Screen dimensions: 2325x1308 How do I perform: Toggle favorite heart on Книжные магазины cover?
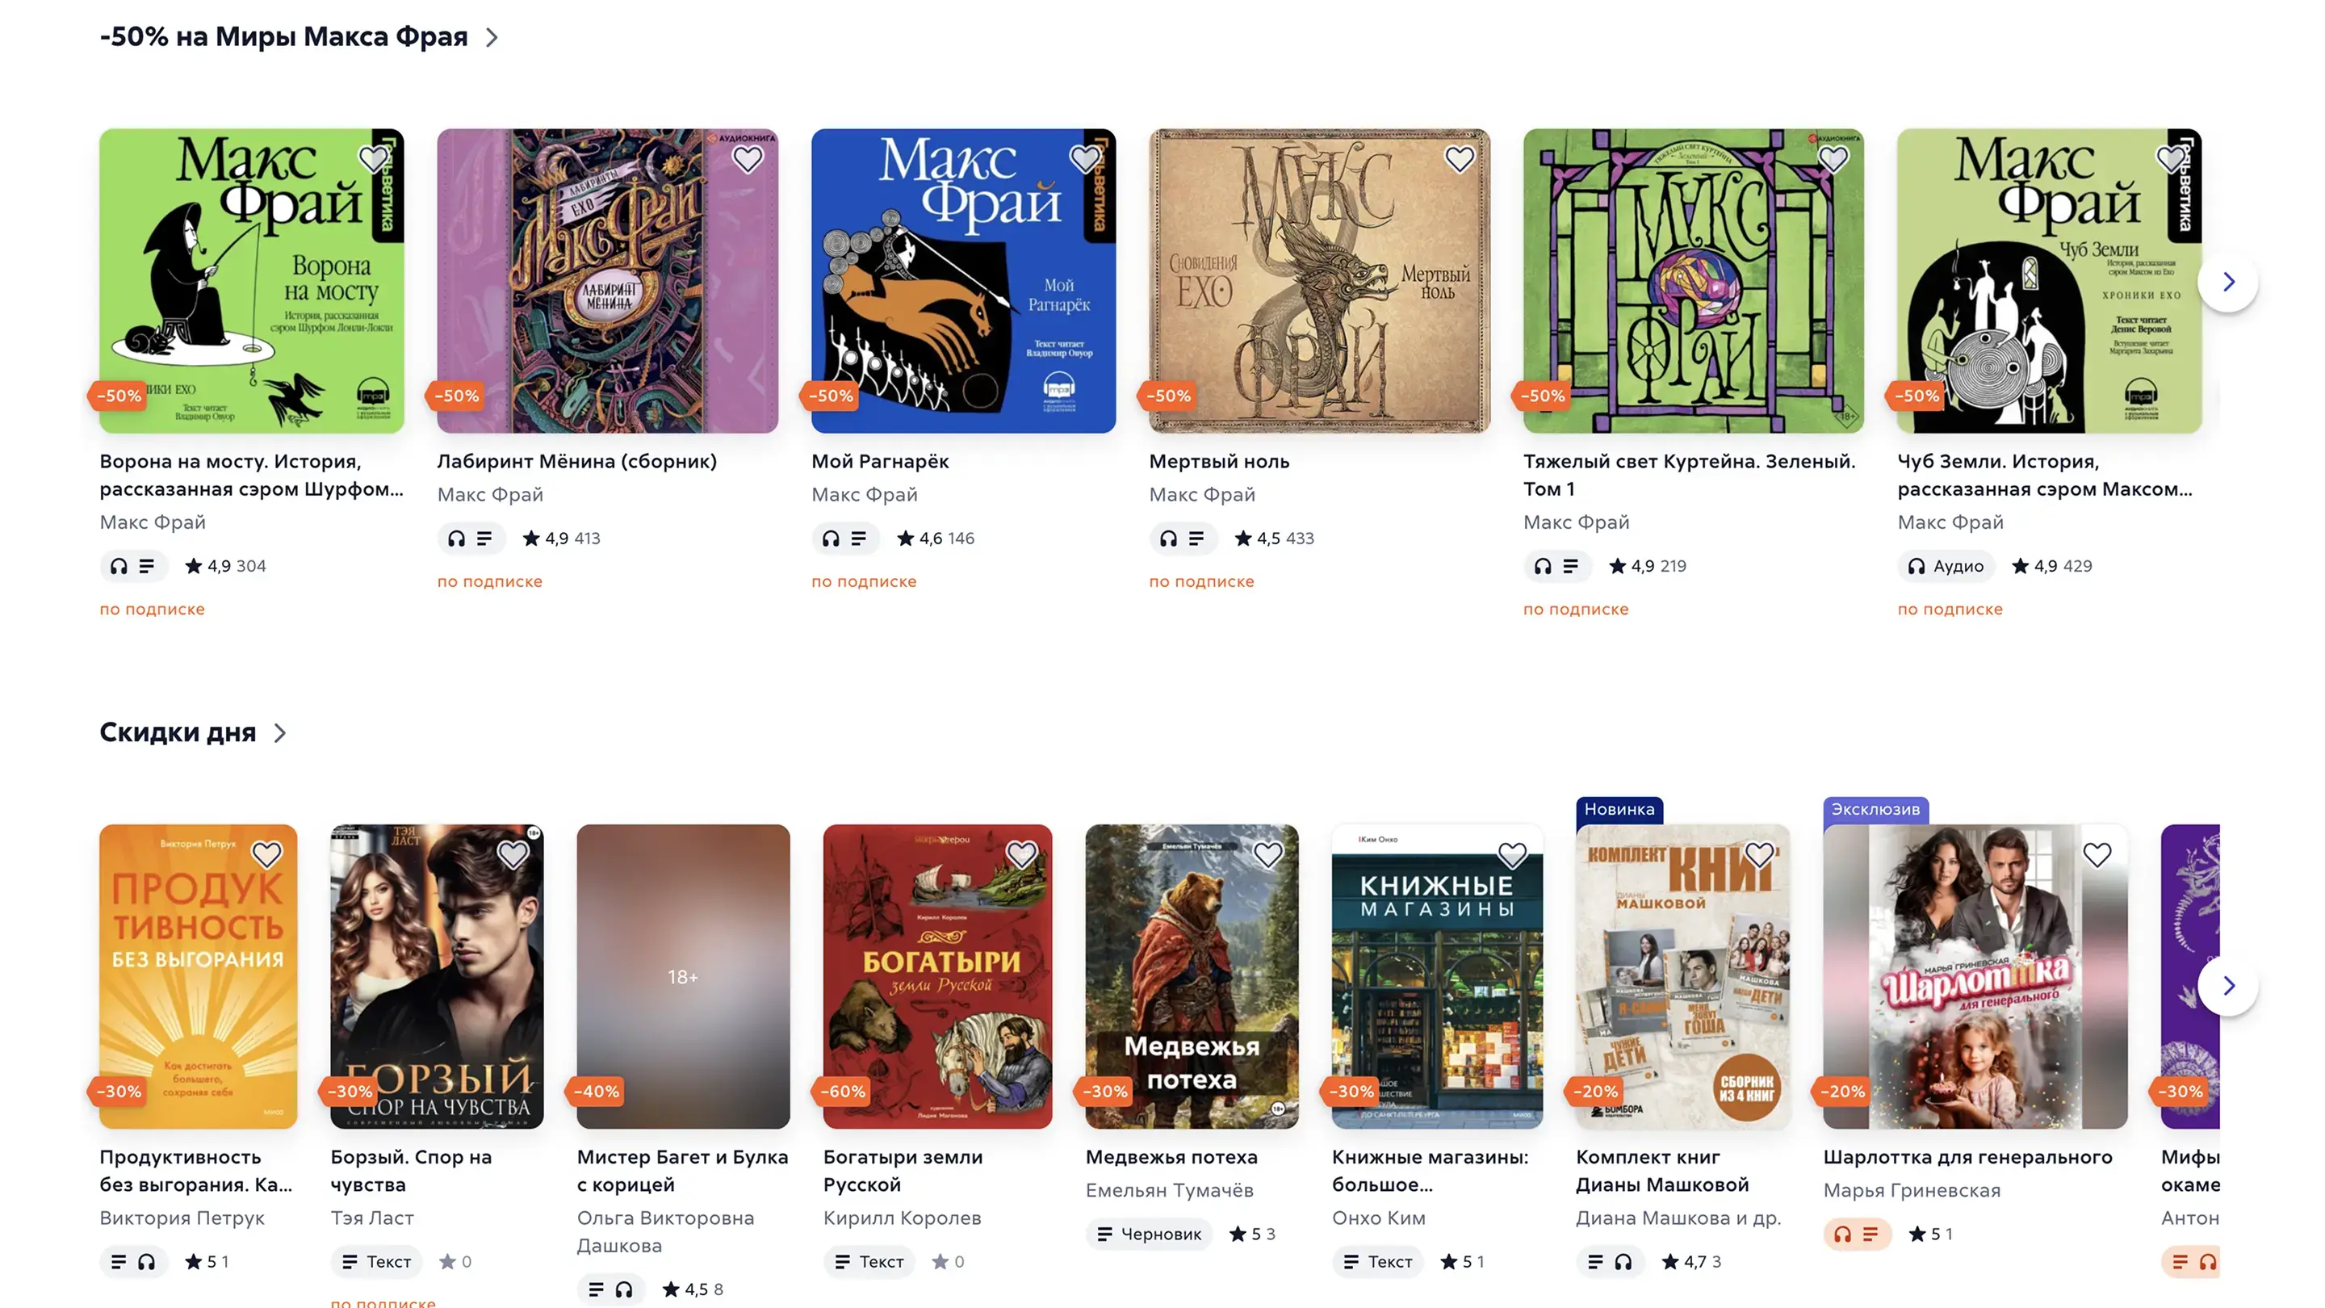1513,854
